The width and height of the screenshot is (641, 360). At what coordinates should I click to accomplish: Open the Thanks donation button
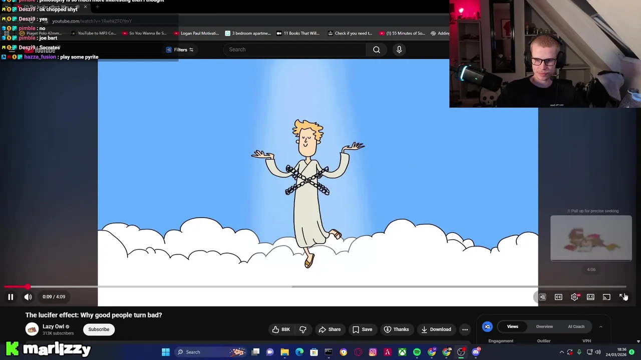tap(396, 329)
